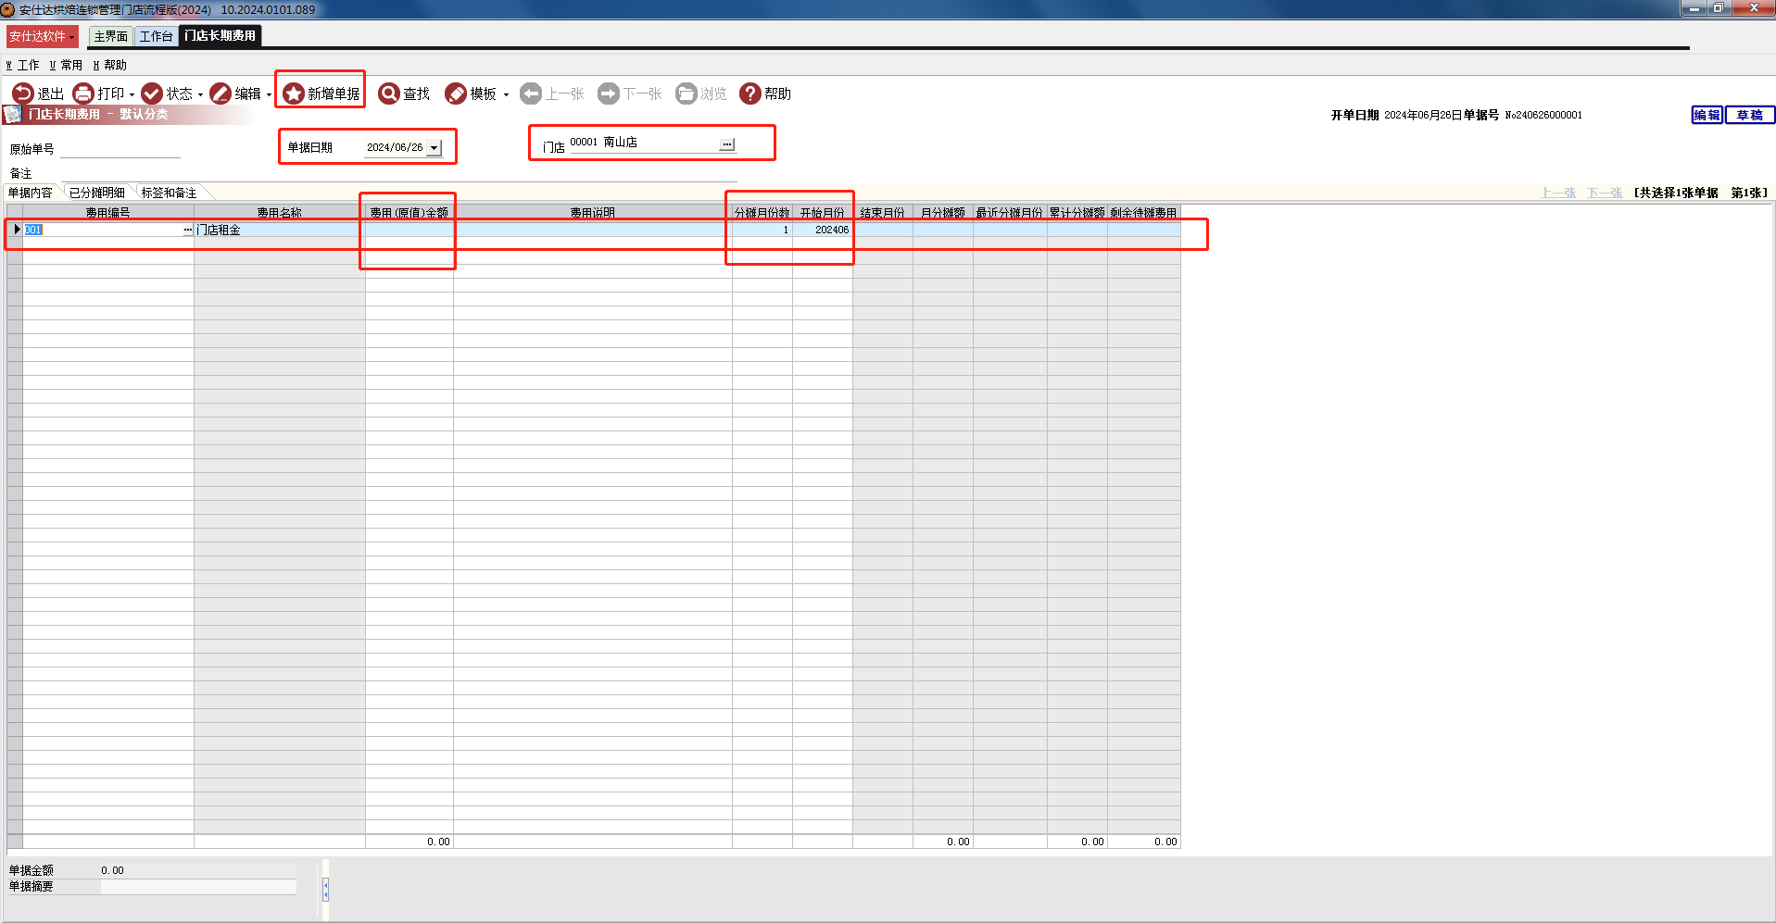This screenshot has width=1776, height=923.
Task: Click the 结束月份 column header
Action: [883, 213]
